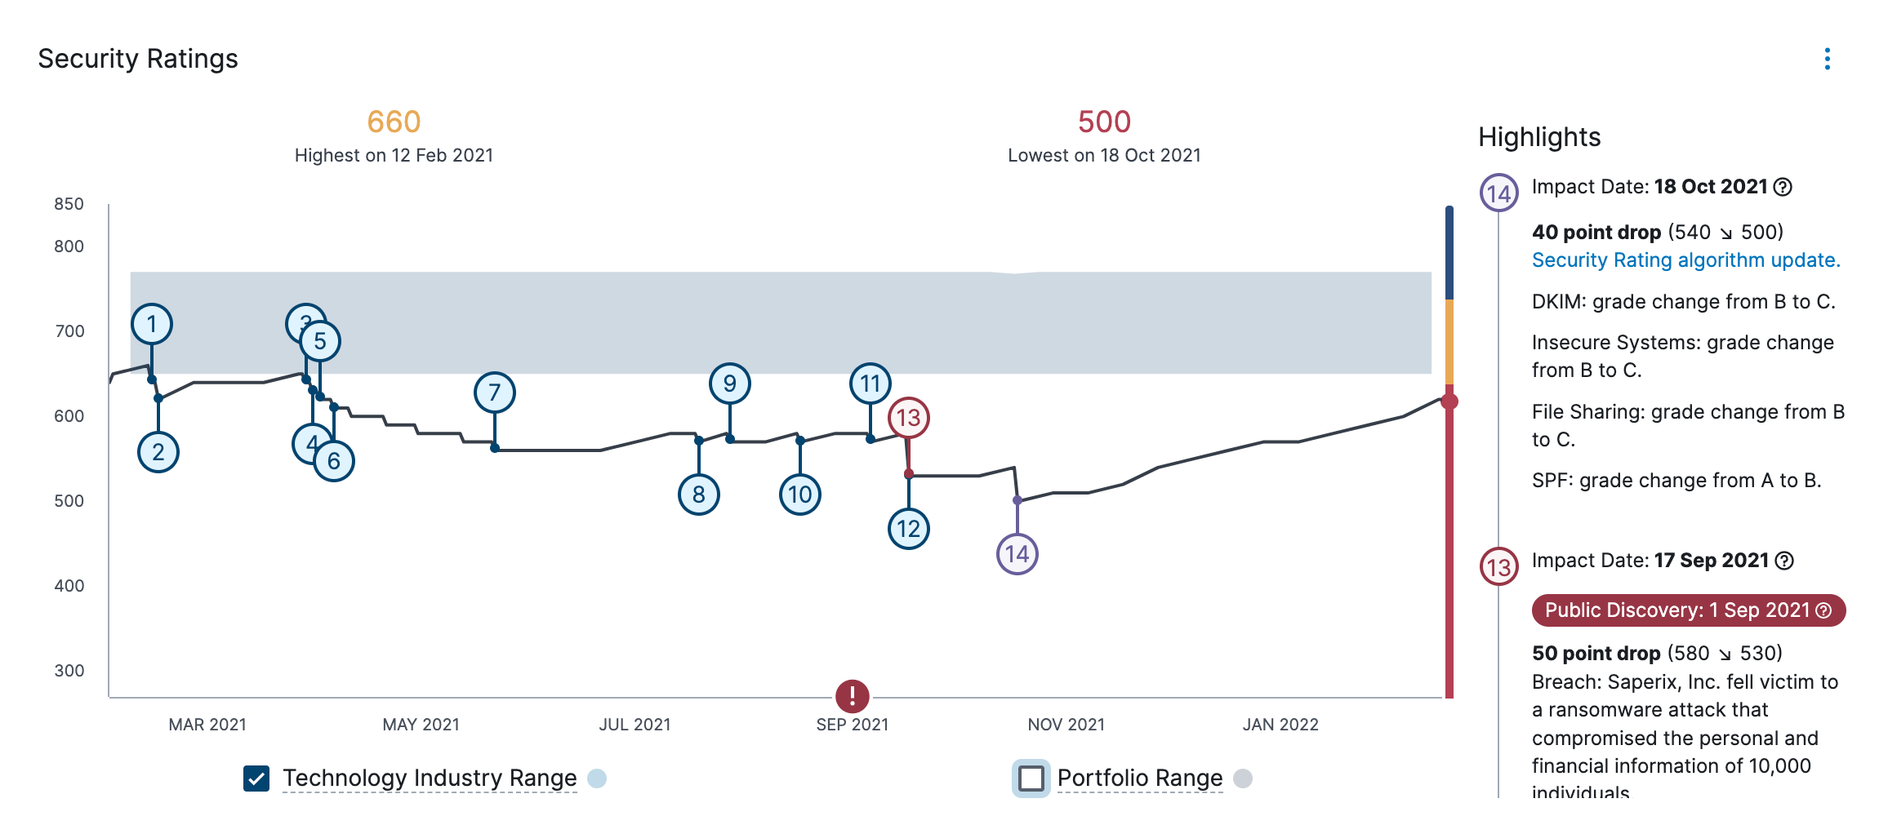Select purple event marker 14 on chart
Image resolution: width=1888 pixels, height=834 pixels.
click(1017, 554)
